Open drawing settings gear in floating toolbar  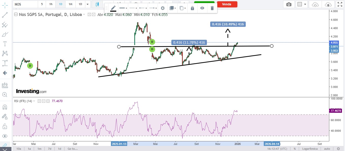pos(163,8)
